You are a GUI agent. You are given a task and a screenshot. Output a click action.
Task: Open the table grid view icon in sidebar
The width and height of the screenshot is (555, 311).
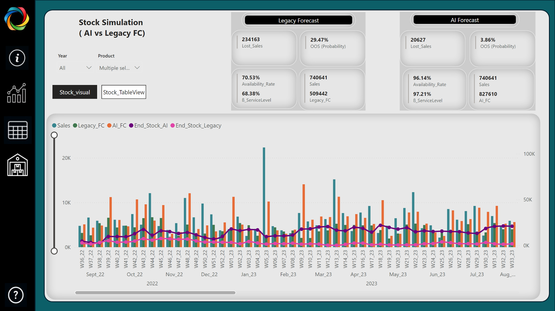(18, 130)
